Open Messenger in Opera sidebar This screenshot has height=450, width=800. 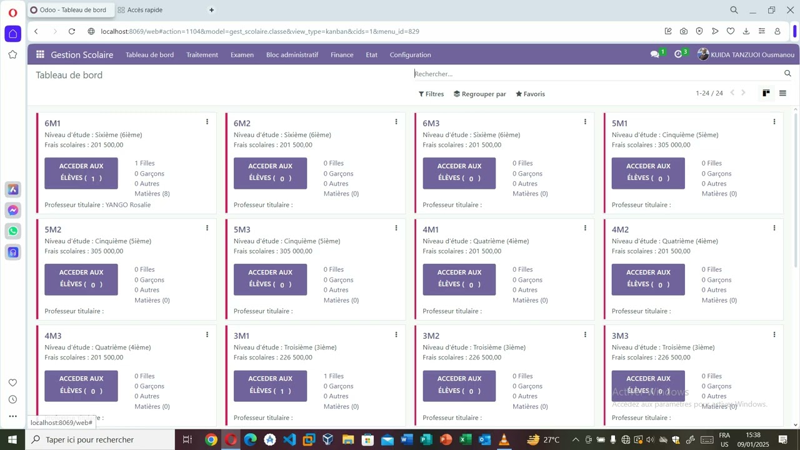coord(12,210)
